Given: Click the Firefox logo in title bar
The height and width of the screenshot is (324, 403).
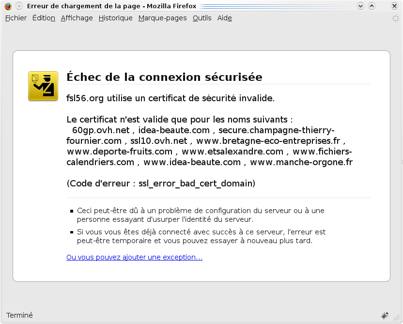Looking at the screenshot, I should point(8,6).
